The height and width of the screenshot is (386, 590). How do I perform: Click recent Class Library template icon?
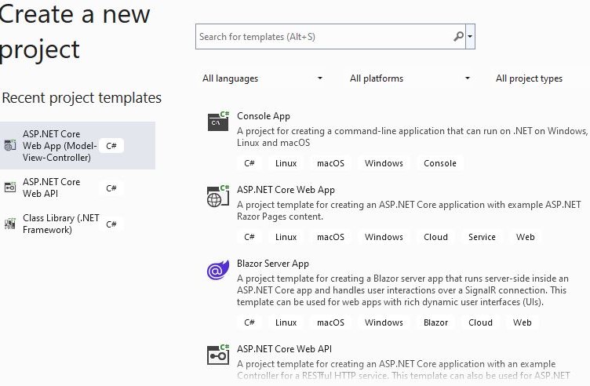(x=9, y=224)
